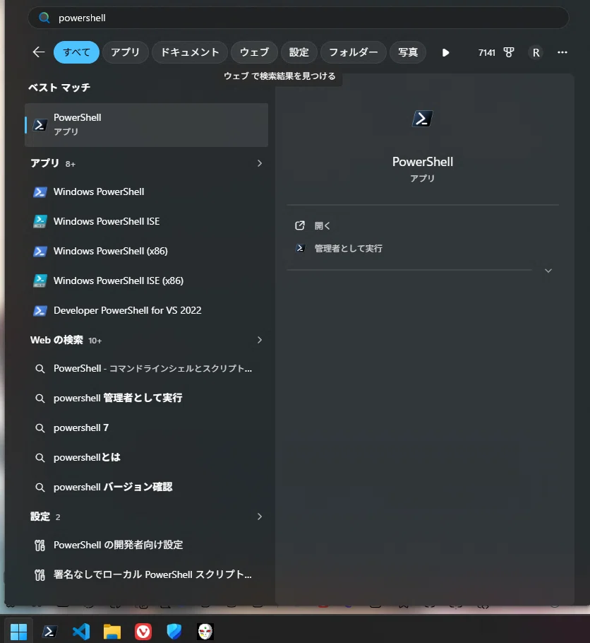Screen dimensions: 590x643
Task: Click tools icon for PowerShell の開発者向け設定
Action: click(x=40, y=545)
